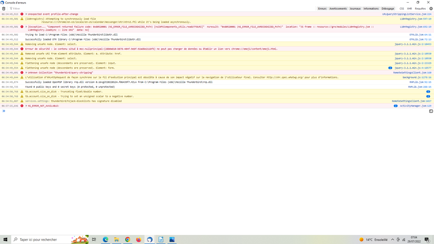434x244 pixels.
Task: Click warning icon on XMLHttpRequest synchrone row
Action: coord(22,77)
